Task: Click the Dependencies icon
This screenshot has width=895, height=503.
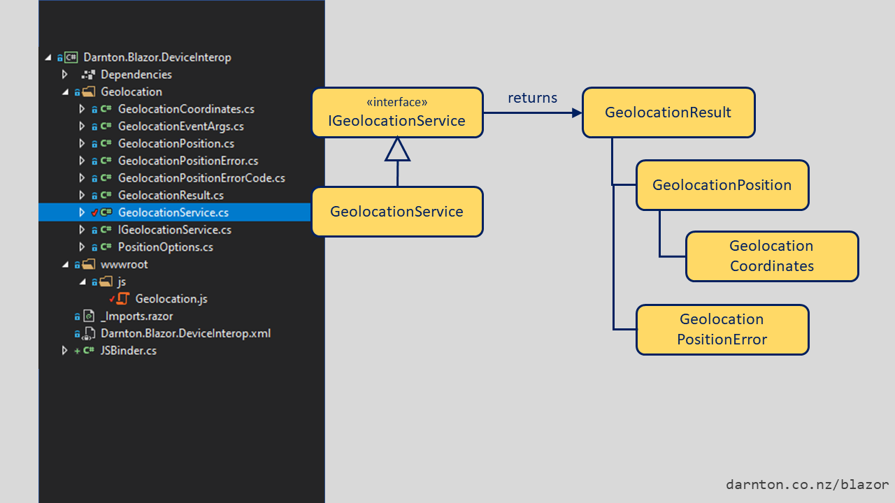Action: (88, 75)
